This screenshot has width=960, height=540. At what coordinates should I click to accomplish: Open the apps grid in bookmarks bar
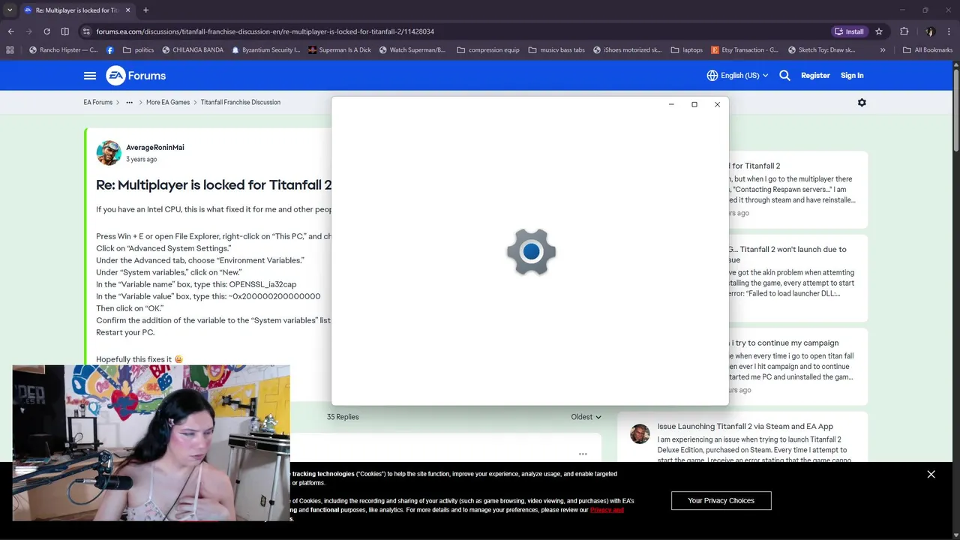[10, 50]
